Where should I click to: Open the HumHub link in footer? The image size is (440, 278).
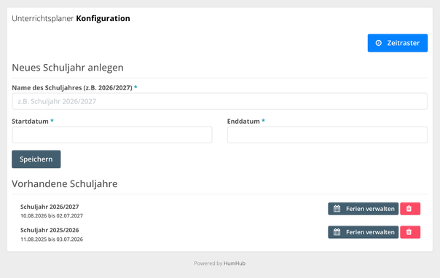pos(235,263)
